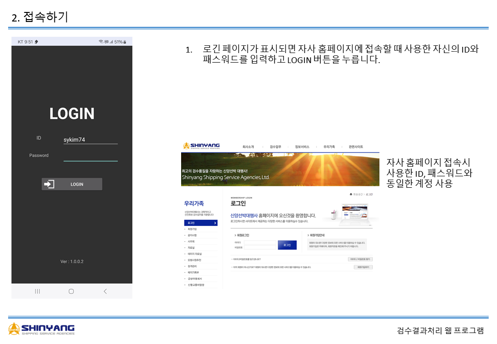Click the website 비밀번호 input field

pyautogui.click(x=260, y=247)
